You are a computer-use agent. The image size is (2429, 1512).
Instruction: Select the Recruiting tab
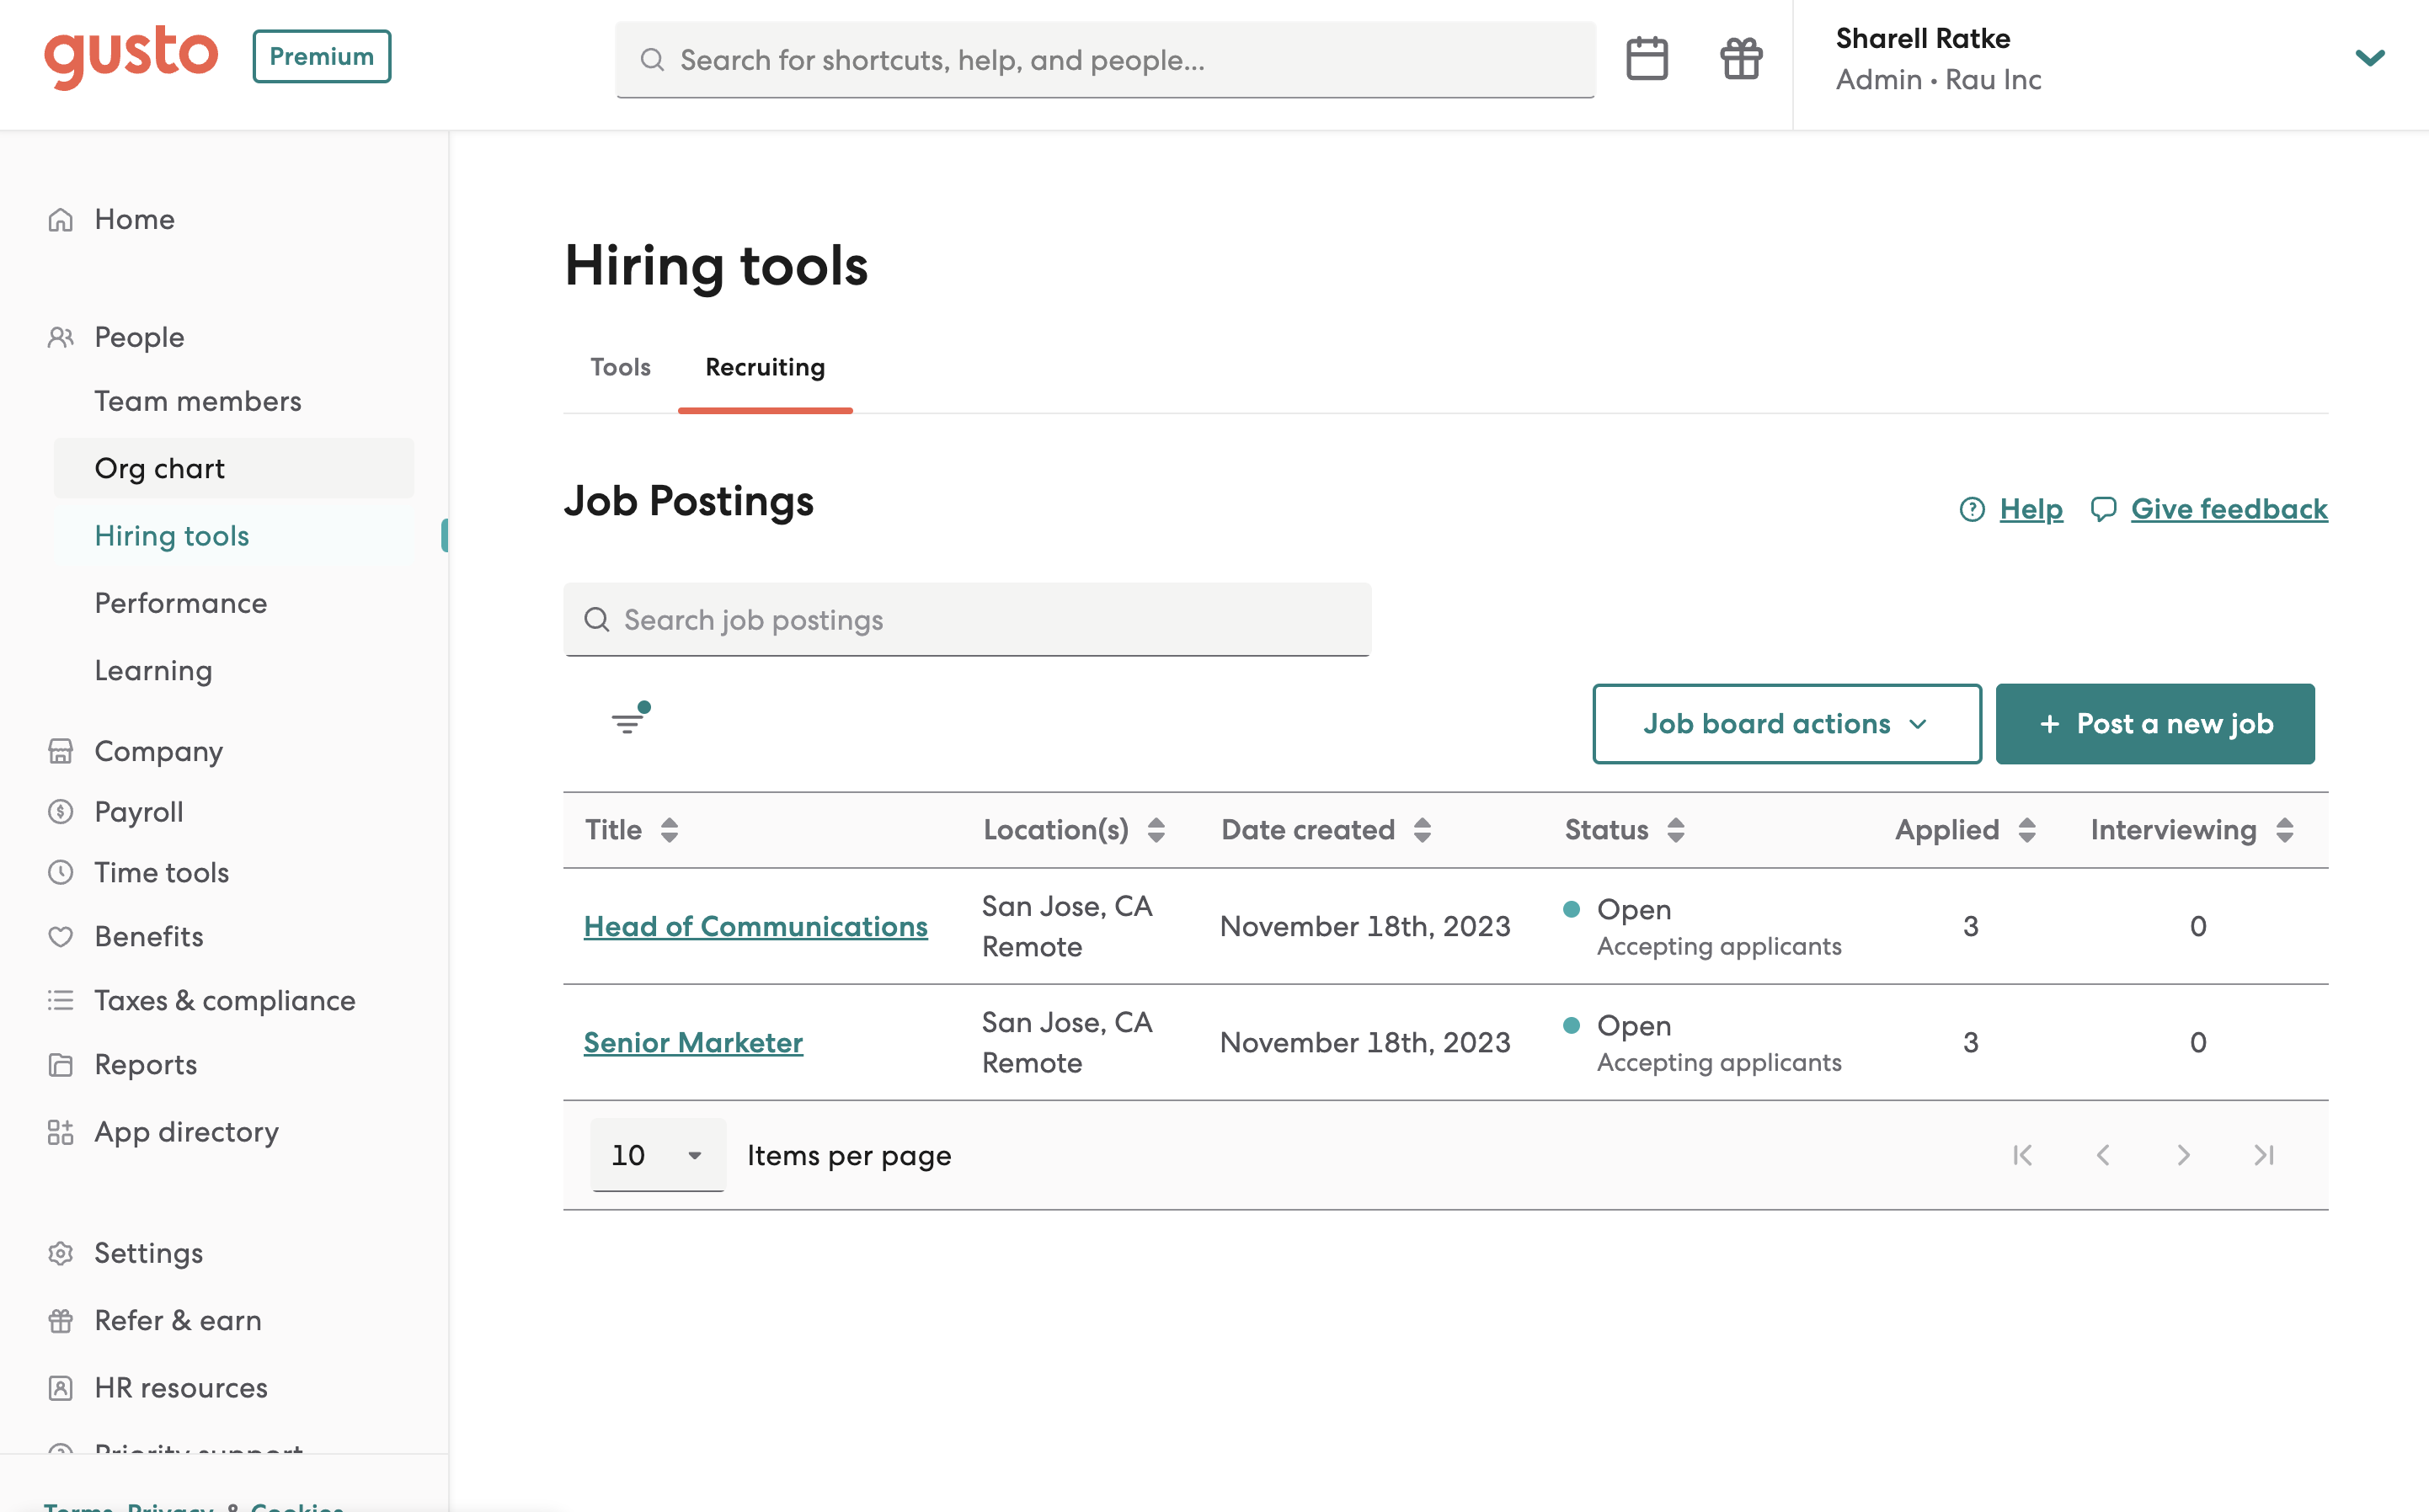766,367
